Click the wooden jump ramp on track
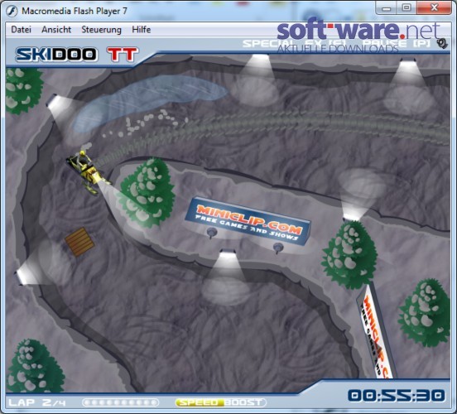This screenshot has height=414, width=457. [79, 242]
